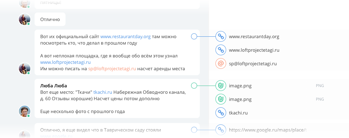This screenshot has width=349, height=138.
Task: Open www.loftprojectetagi.ru in the right sidebar list
Action: [254, 50]
